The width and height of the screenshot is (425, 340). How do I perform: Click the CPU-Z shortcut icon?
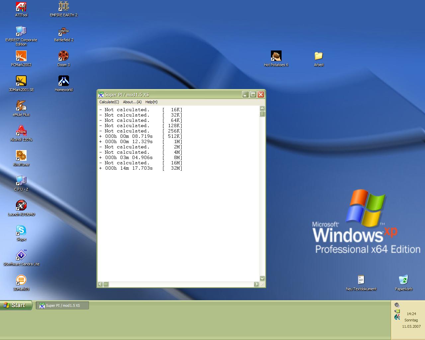(x=21, y=181)
